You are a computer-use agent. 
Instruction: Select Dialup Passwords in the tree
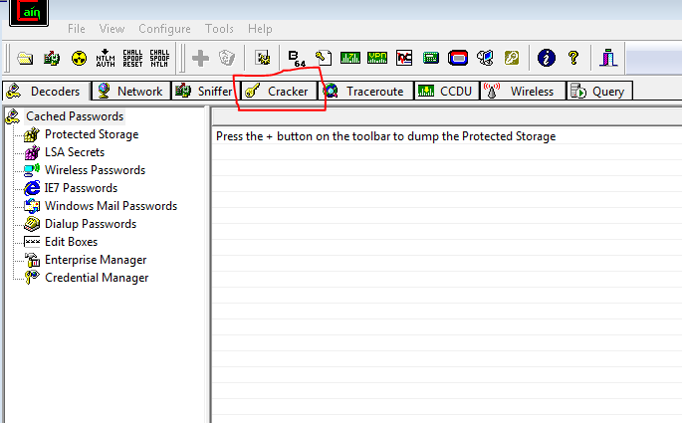(91, 224)
